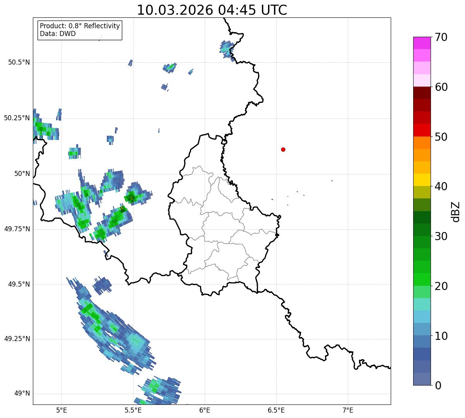Pick the orange swatch just below 50 dBZ
Viewport: 465px width, 418px height.
422,143
